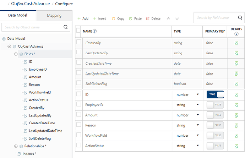
Task: Click the move up arrow in toolbar
Action: [x=168, y=18]
